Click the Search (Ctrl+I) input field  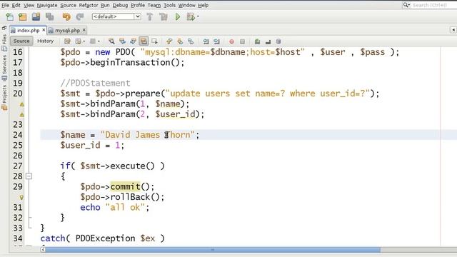[430, 5]
